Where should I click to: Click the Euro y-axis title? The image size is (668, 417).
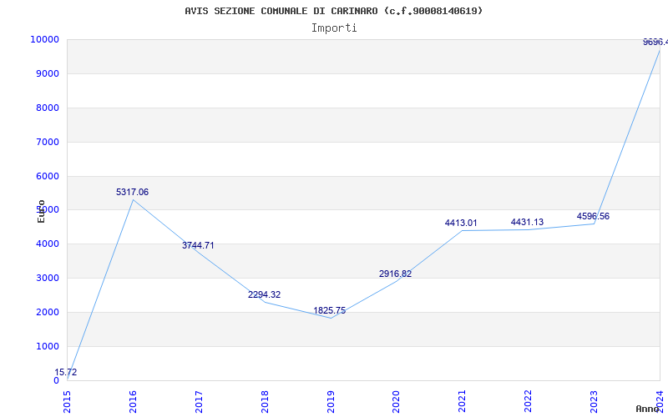click(x=41, y=211)
